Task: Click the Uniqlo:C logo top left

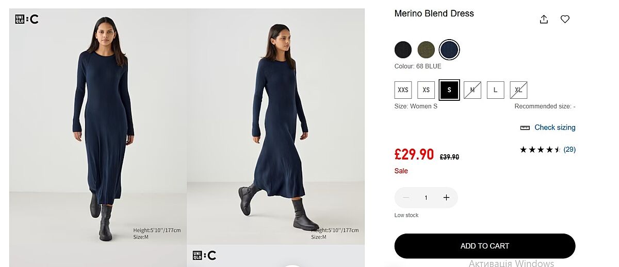Action: coord(27,20)
